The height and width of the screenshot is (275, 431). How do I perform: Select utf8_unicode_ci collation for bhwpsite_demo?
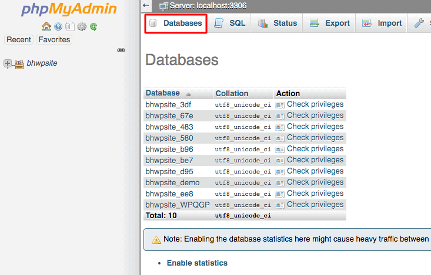click(x=243, y=183)
